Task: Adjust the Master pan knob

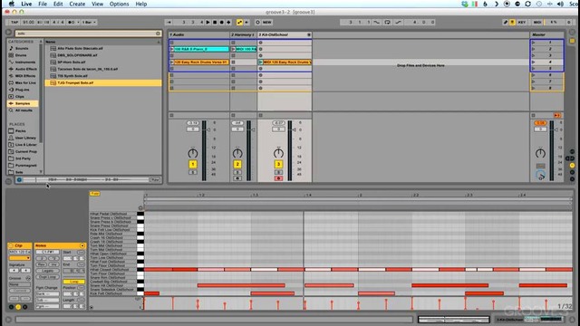Action: [540, 153]
